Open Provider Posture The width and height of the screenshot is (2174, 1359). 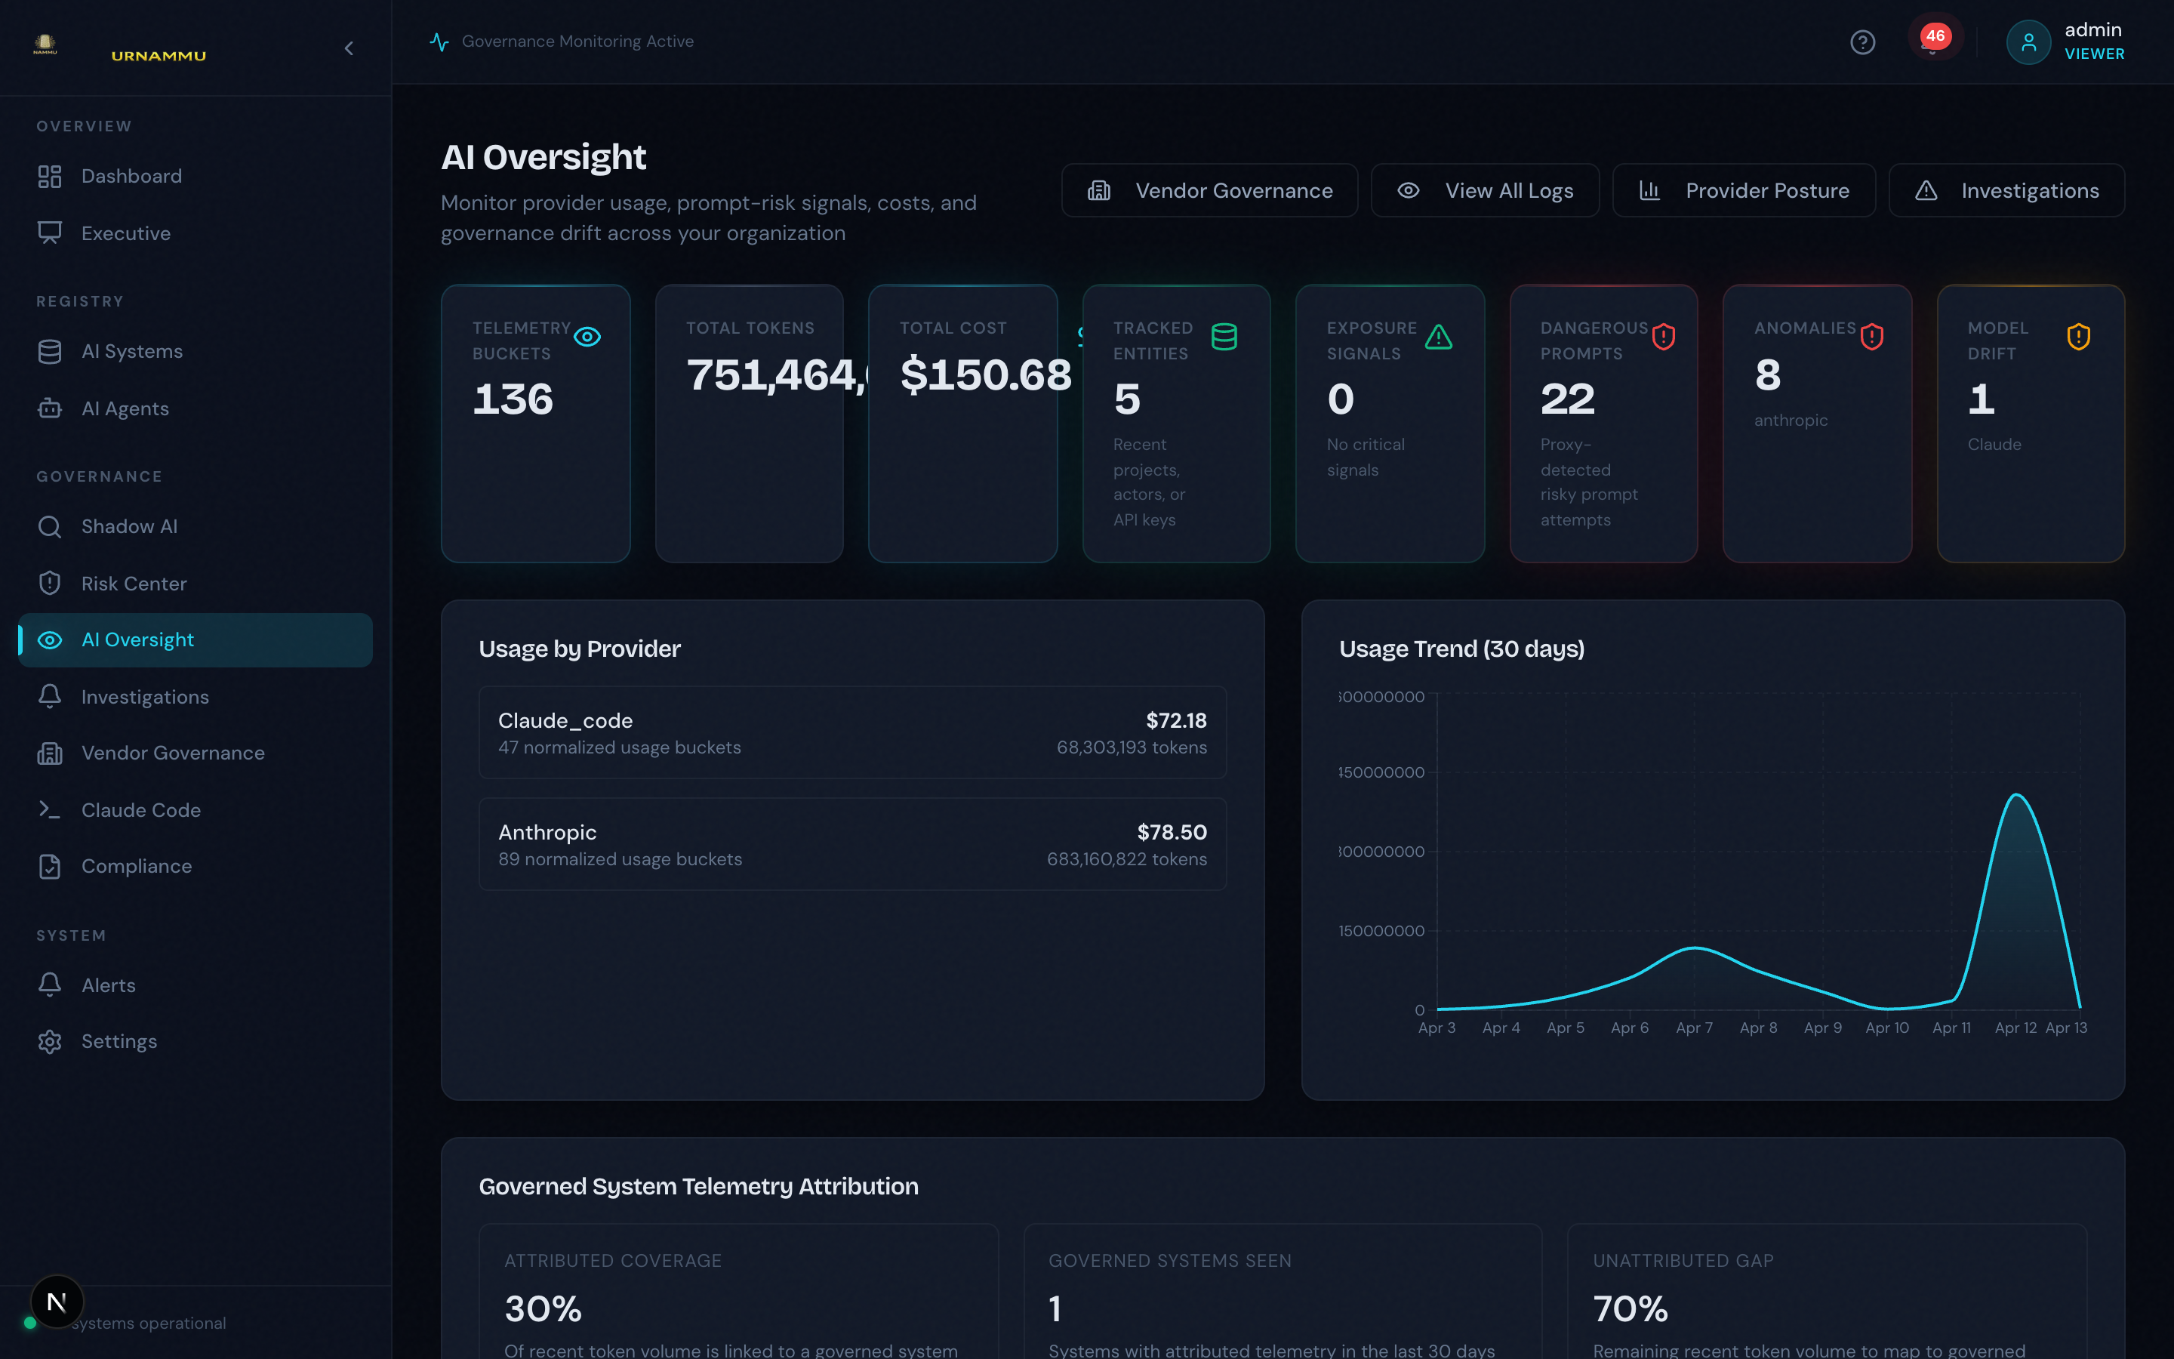(1744, 190)
